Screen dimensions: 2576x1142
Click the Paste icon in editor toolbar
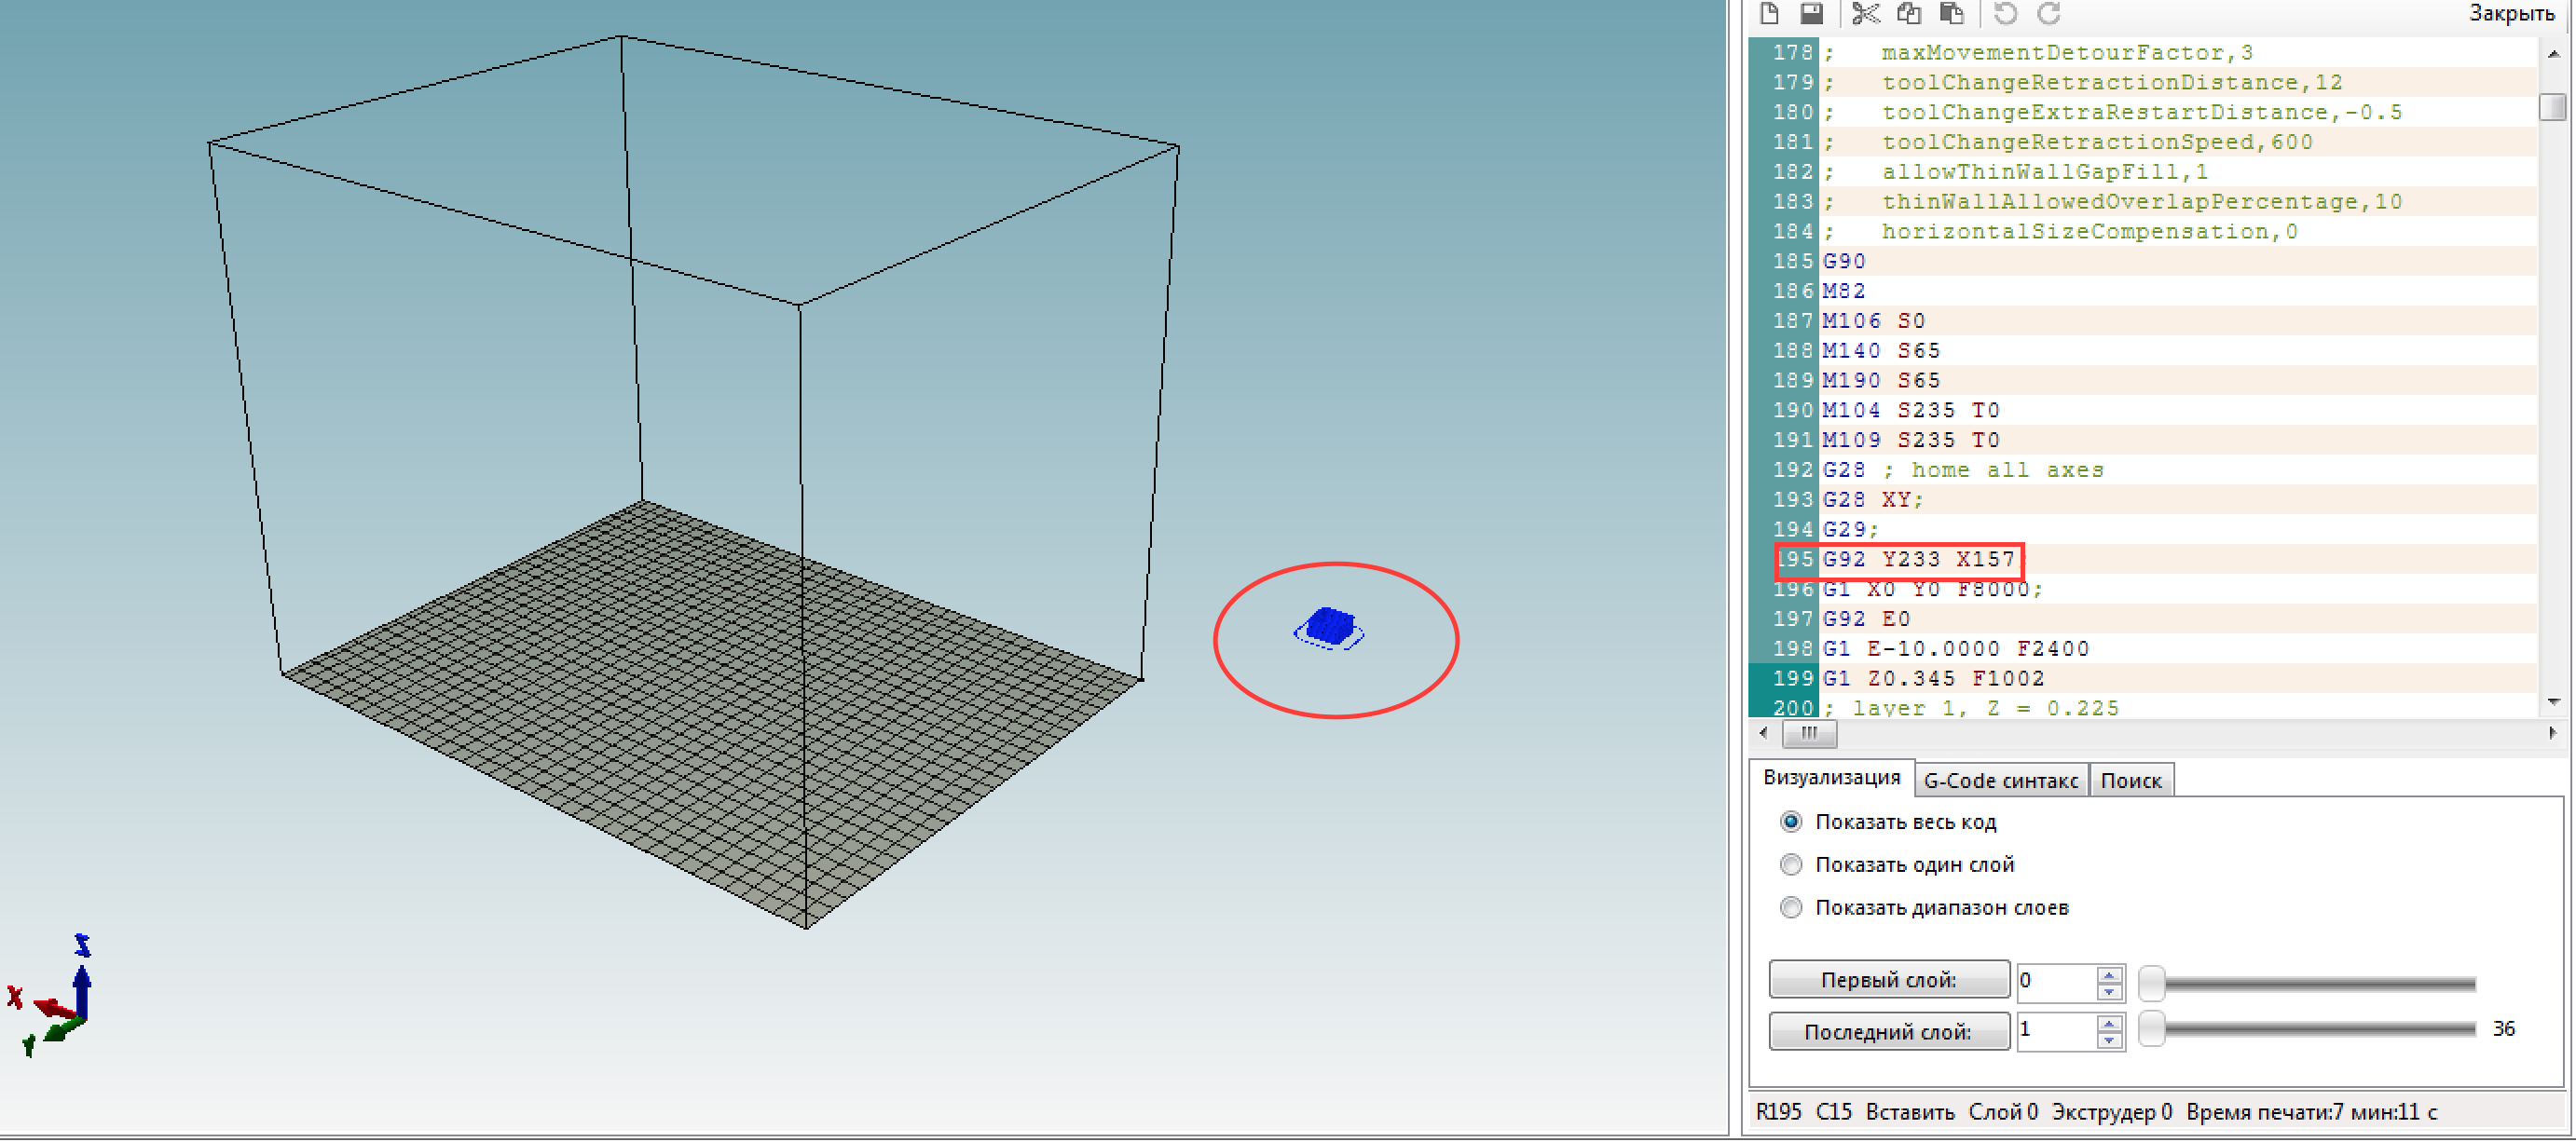pos(1951,13)
